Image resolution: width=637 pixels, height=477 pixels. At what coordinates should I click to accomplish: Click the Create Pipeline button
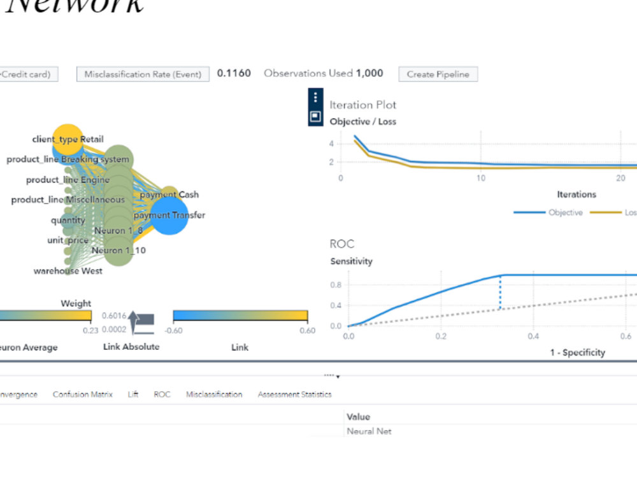(x=438, y=74)
